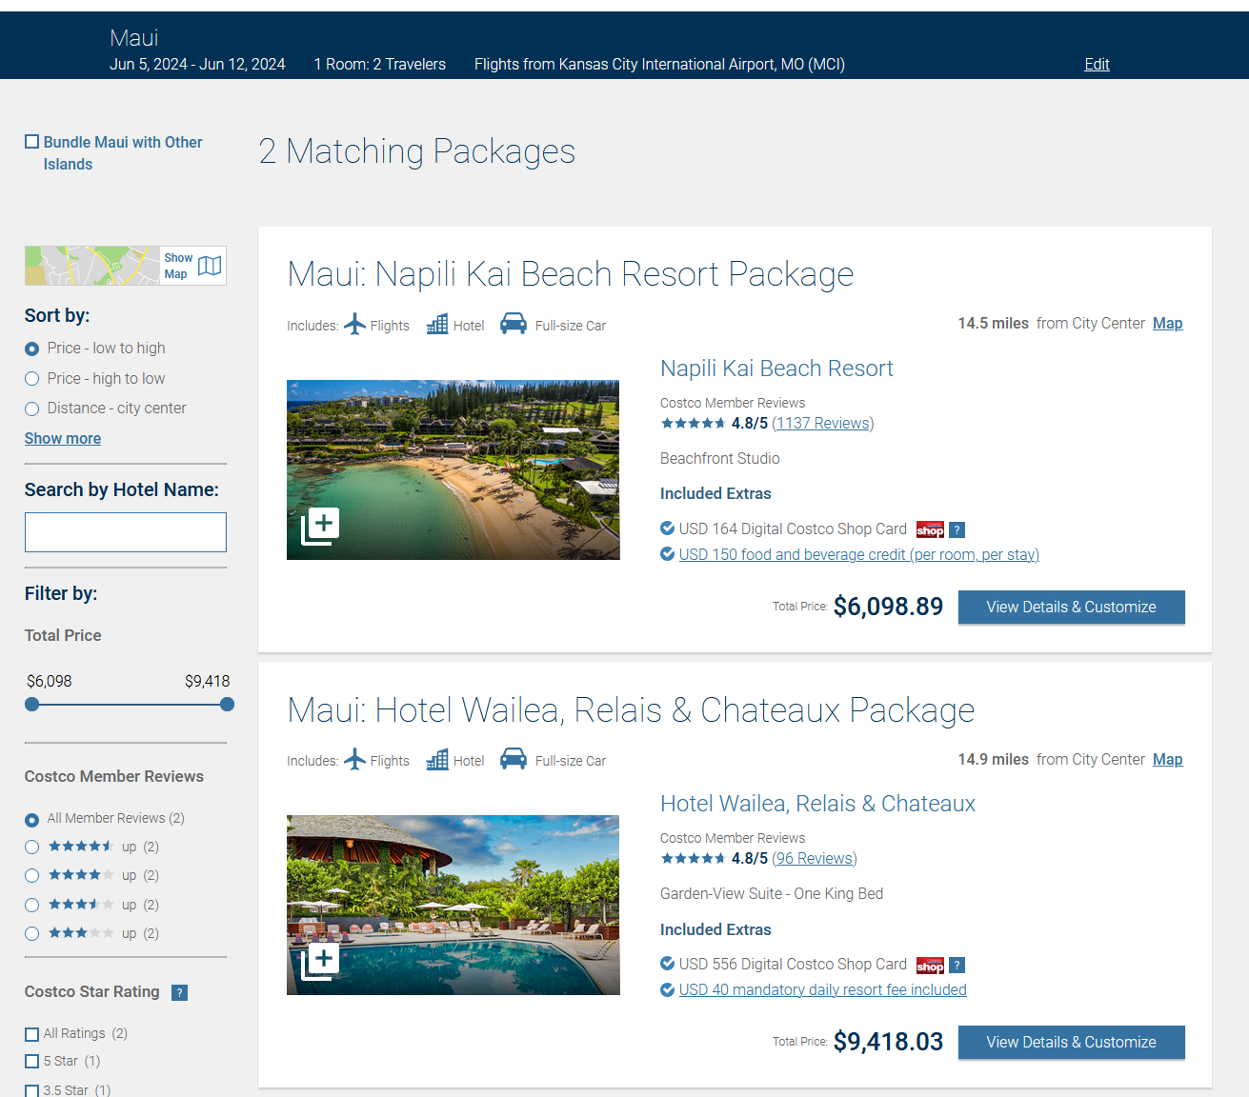This screenshot has width=1249, height=1097.
Task: Click car icon in Hotel Wailea package
Action: click(x=514, y=759)
